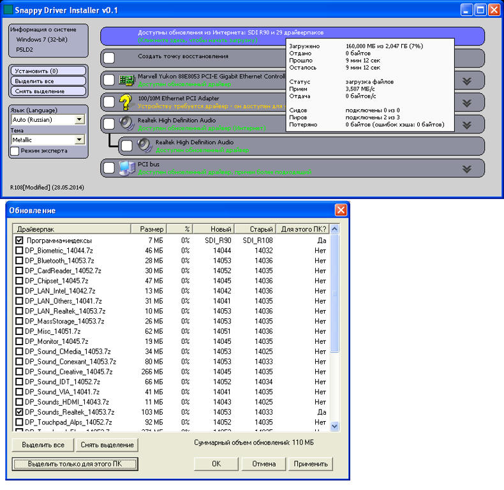504x490 pixels.
Task: Select the DP_MassStorage_14053.7z row
Action: [171, 321]
